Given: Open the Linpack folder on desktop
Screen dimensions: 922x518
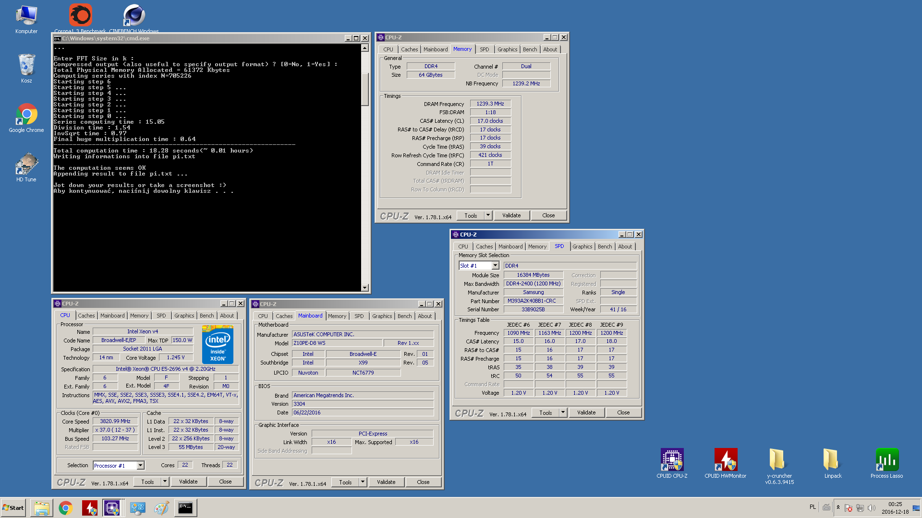Looking at the screenshot, I should click(x=833, y=463).
